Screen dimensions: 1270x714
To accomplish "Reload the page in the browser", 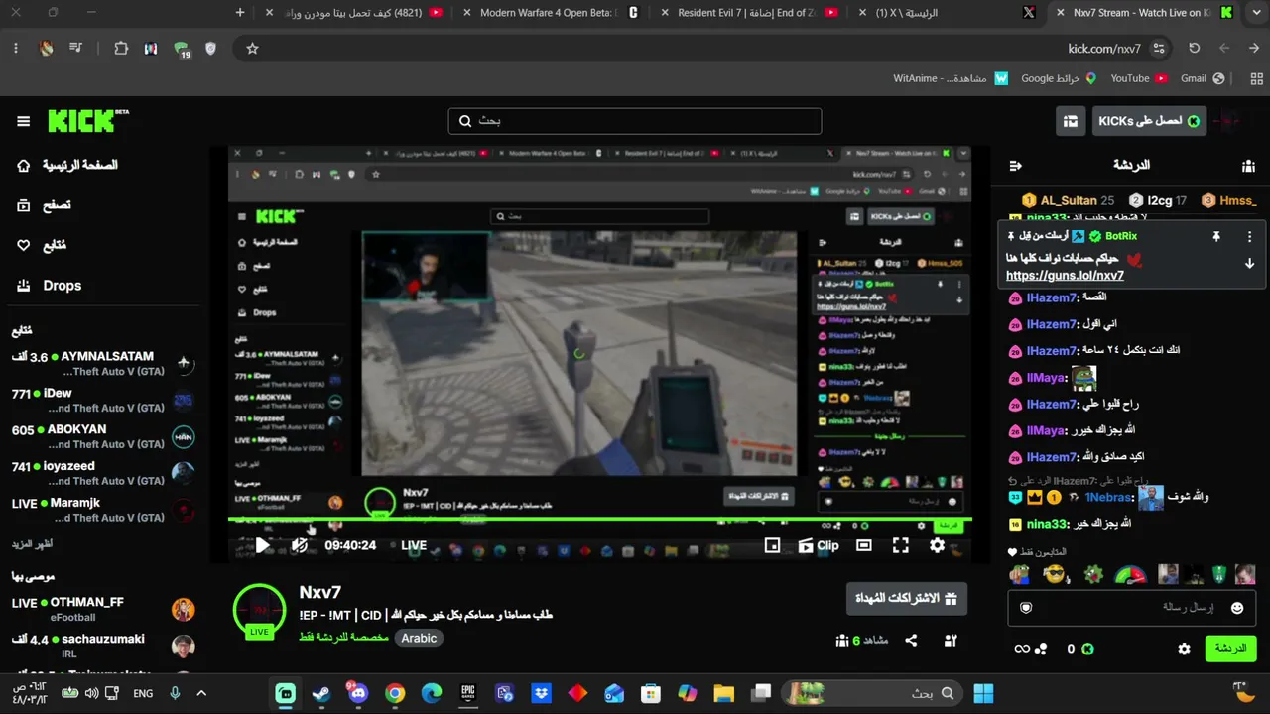I will coord(1195,48).
